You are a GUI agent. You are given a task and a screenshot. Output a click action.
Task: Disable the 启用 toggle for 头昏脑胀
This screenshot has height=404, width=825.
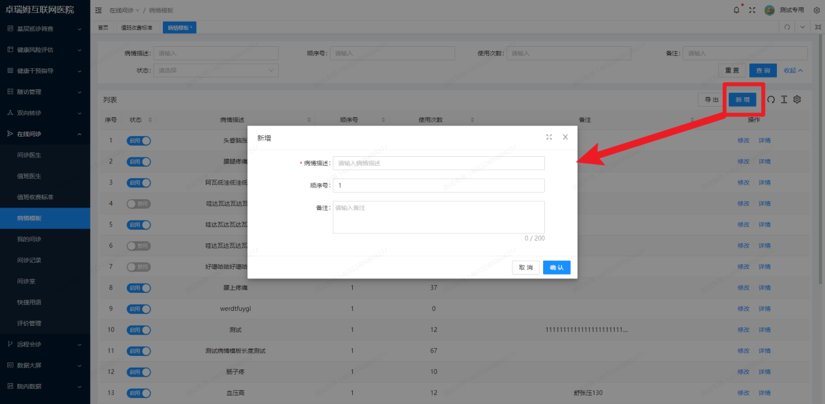click(138, 140)
